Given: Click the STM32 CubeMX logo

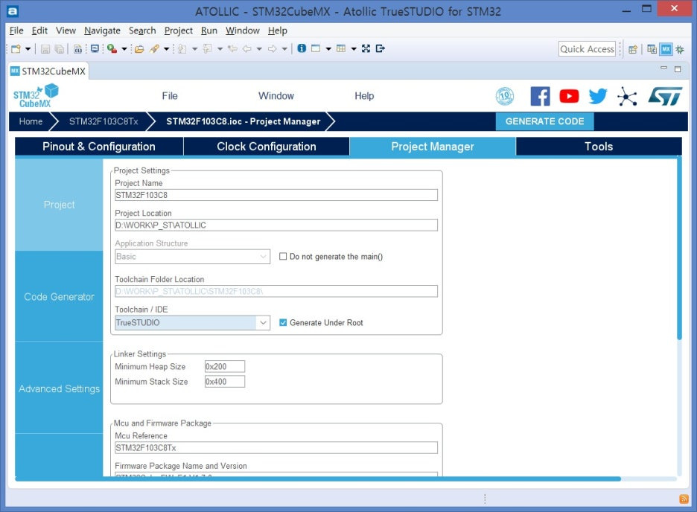Looking at the screenshot, I should tap(36, 96).
